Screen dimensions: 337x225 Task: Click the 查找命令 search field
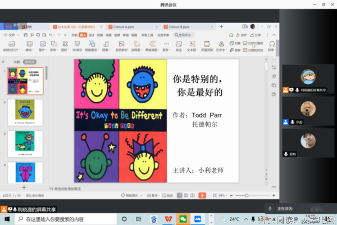tap(184, 35)
